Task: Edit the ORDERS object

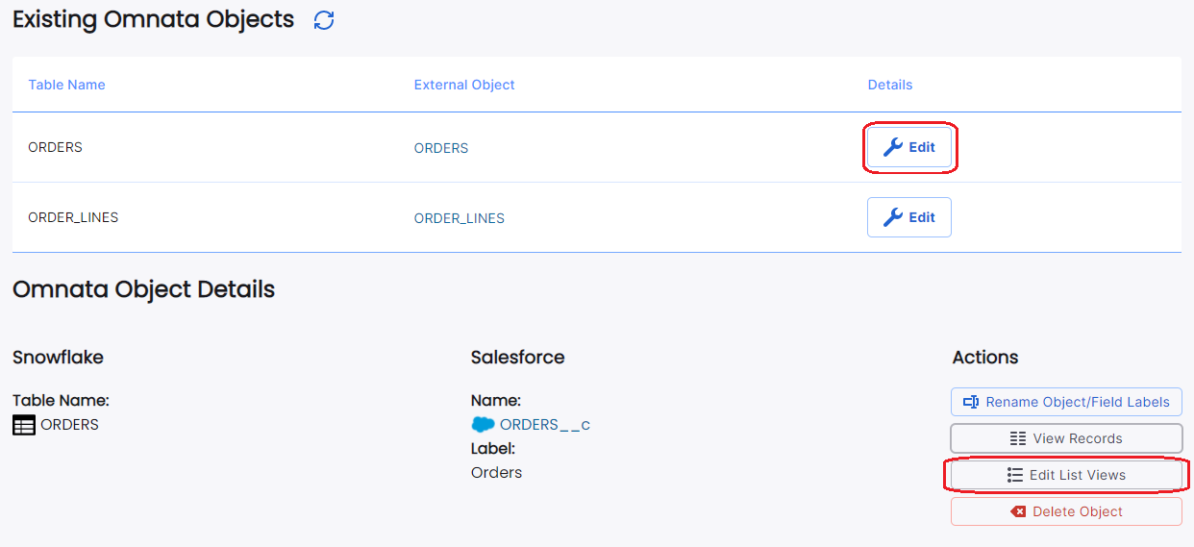Action: (909, 147)
